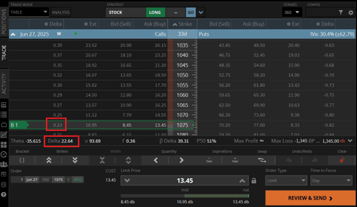Move expiration earlier with minus TIME
The width and height of the screenshot is (357, 207).
[209, 160]
